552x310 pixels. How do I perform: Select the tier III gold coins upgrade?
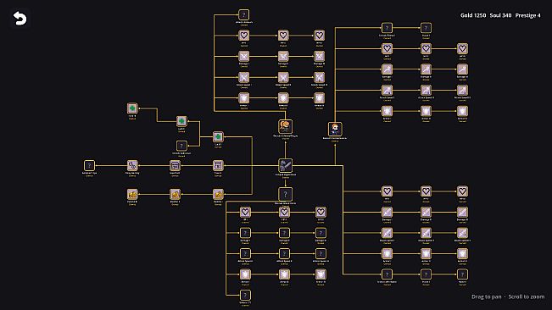click(x=132, y=194)
